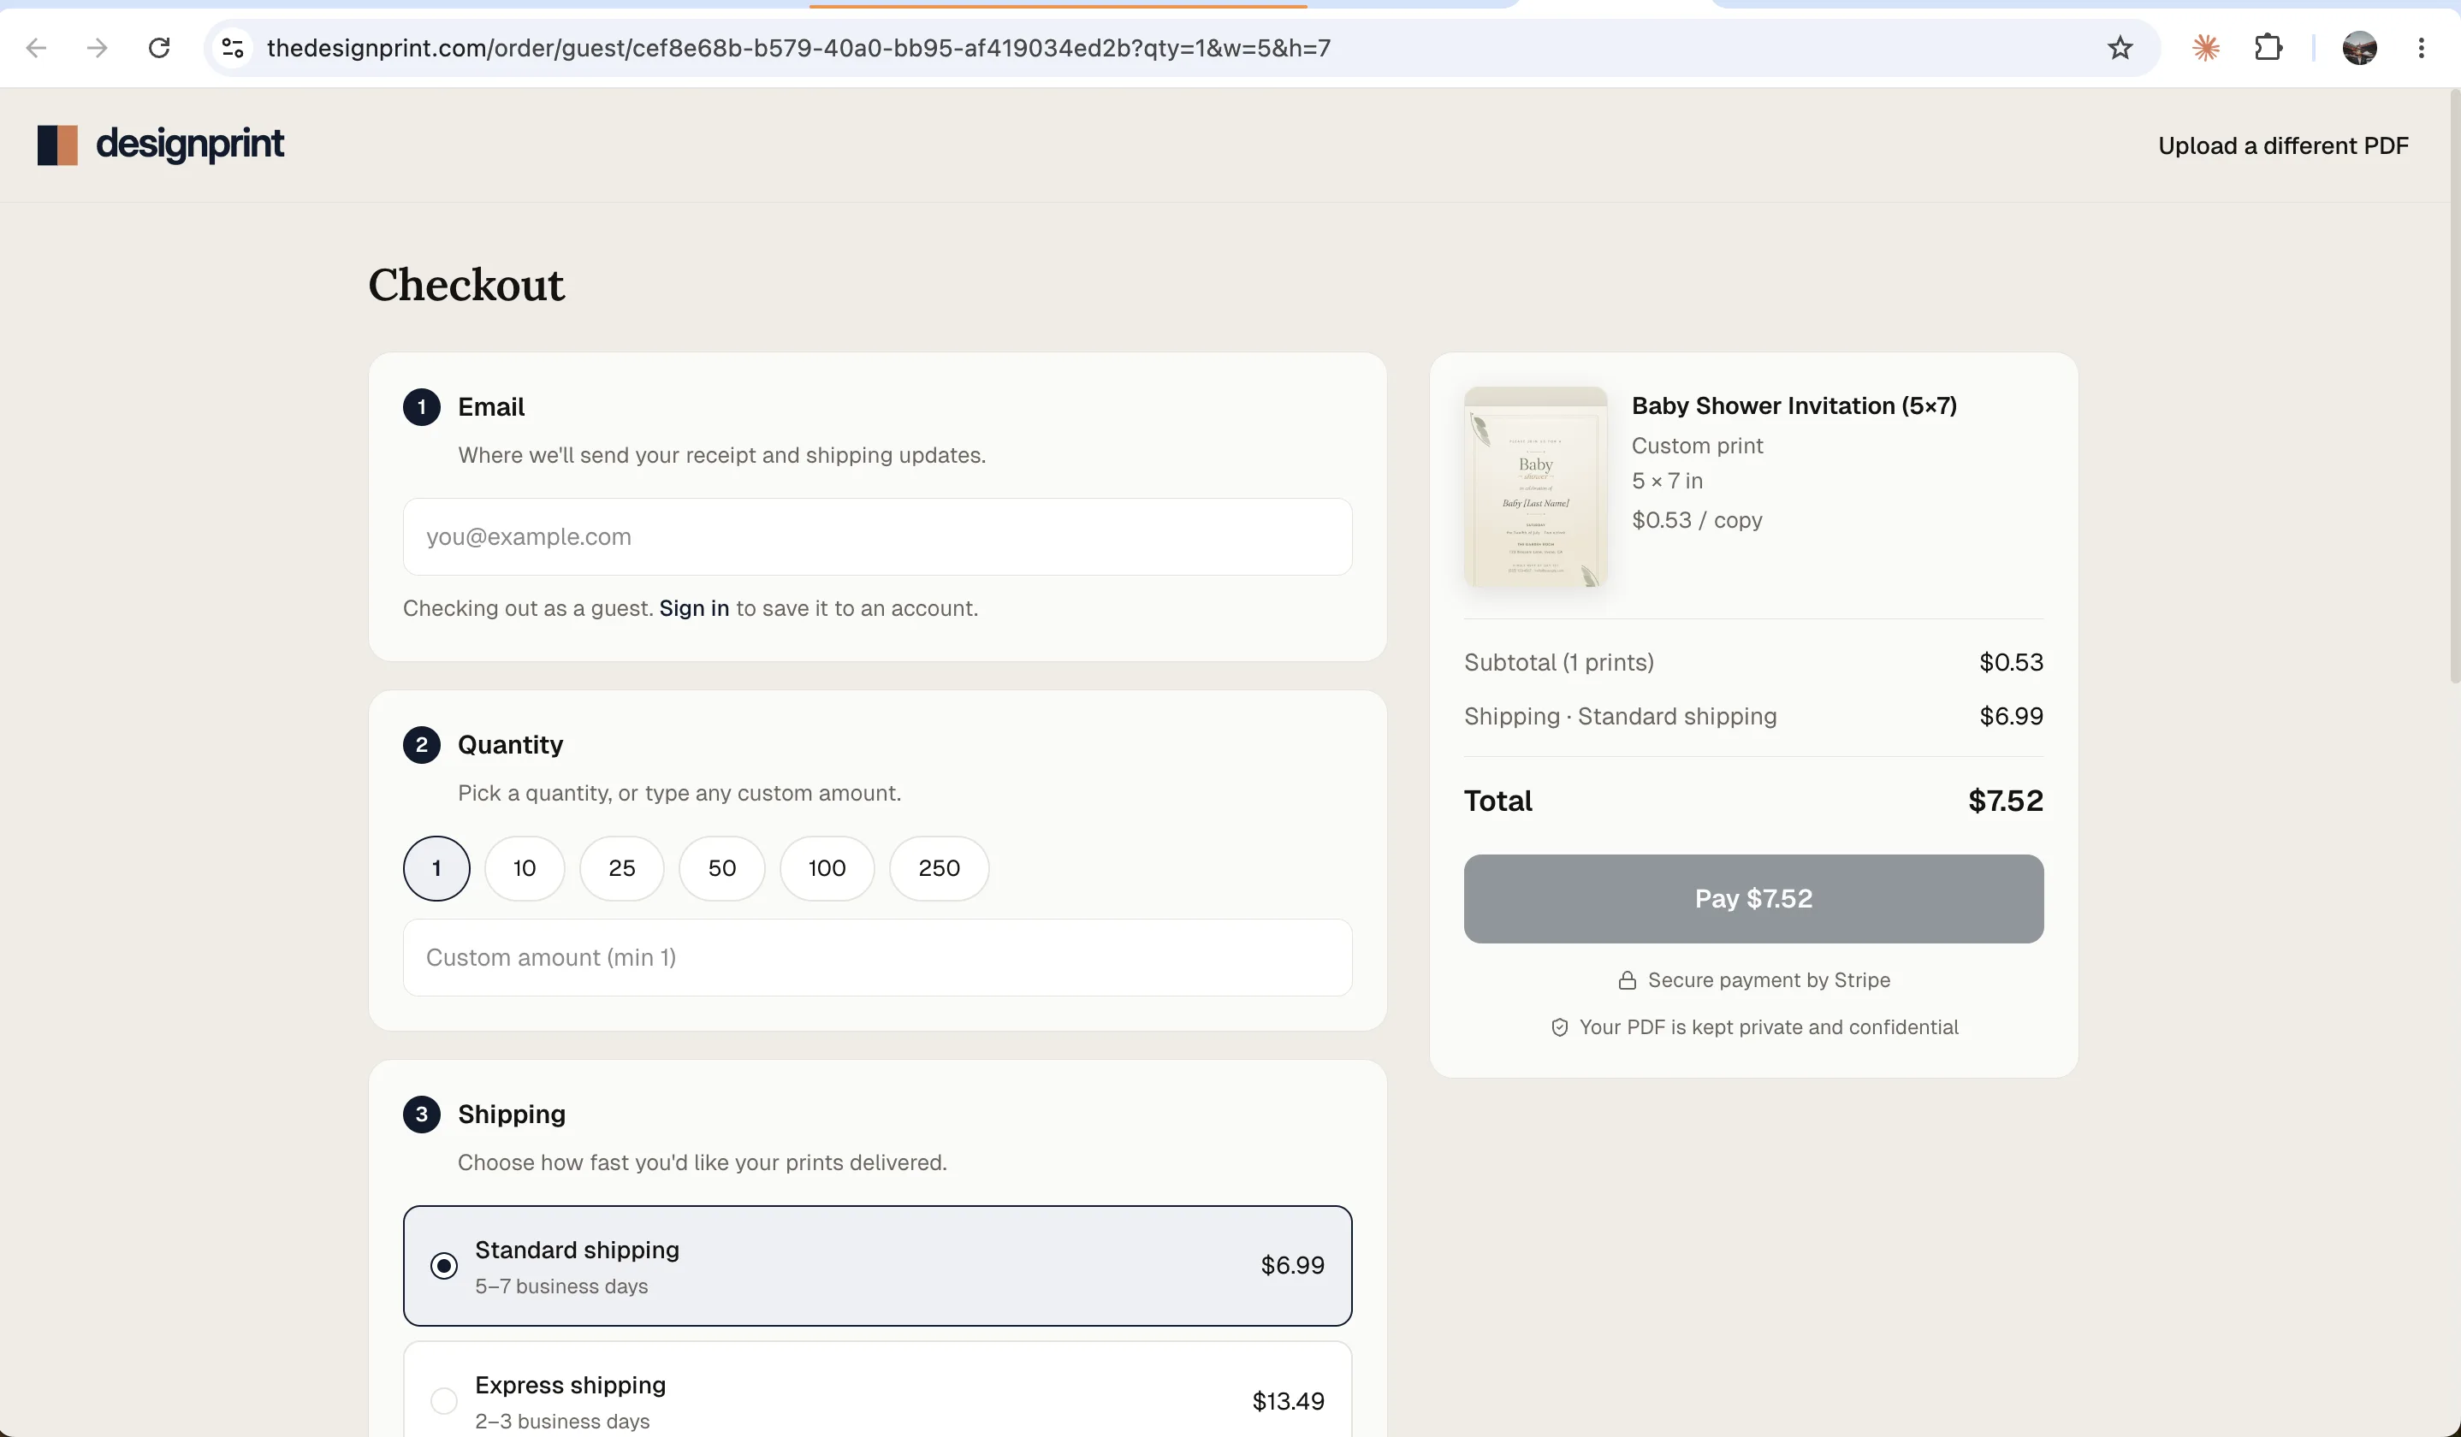Screen dimensions: 2461x1437
Task: Focus the email address field
Action: (x=877, y=537)
